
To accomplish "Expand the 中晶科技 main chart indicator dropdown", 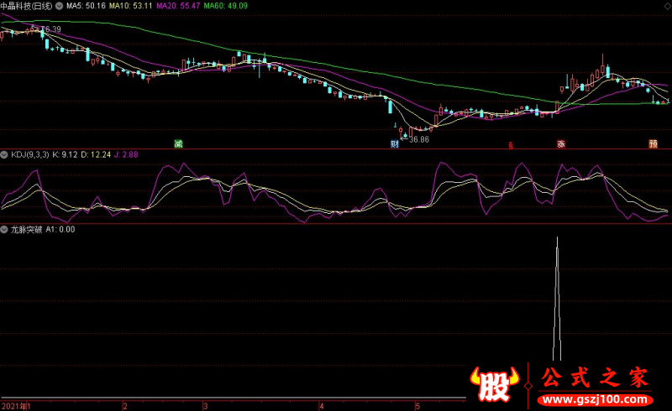I will tap(59, 6).
